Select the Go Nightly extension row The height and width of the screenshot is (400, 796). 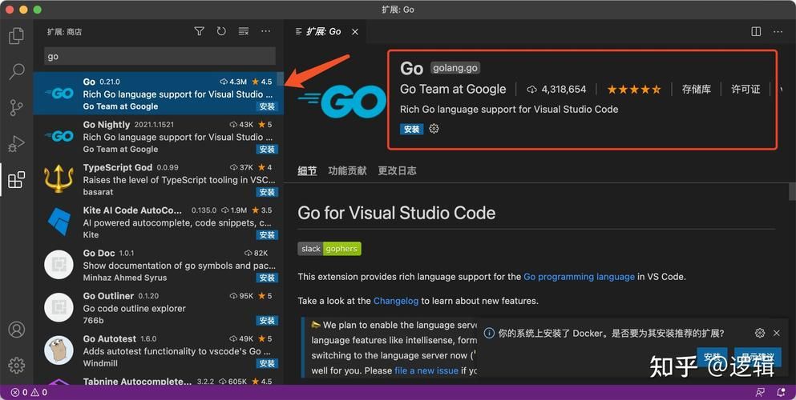click(x=159, y=137)
